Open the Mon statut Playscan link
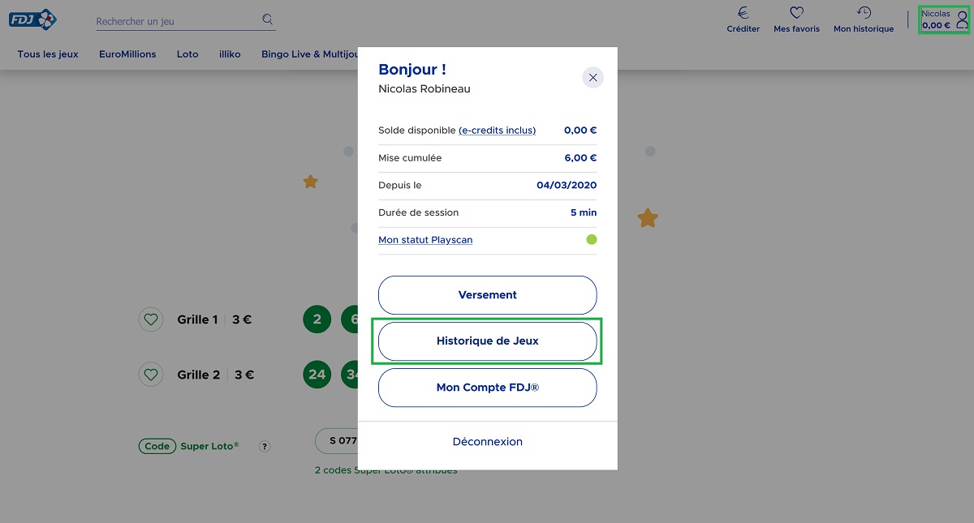The image size is (974, 523). (x=425, y=240)
